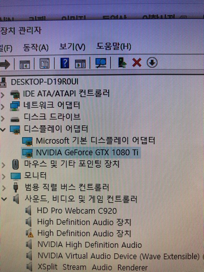Click the Properties toolbar icon
The width and height of the screenshot is (204, 272).
coord(44,63)
